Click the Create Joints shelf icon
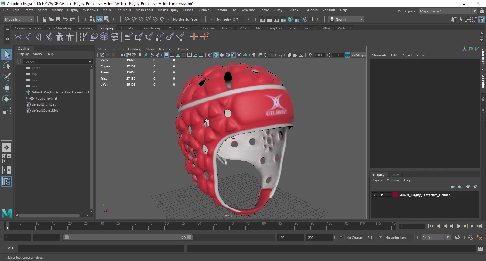This screenshot has width=486, height=261. [28, 37]
